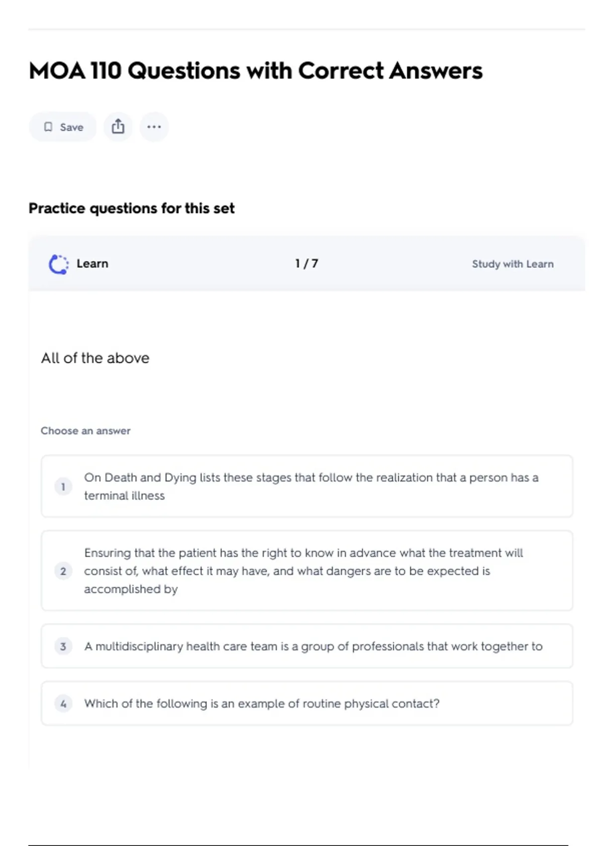This screenshot has height=846, width=597.
Task: Click the MOA 110 Questions page title
Action: pos(256,71)
